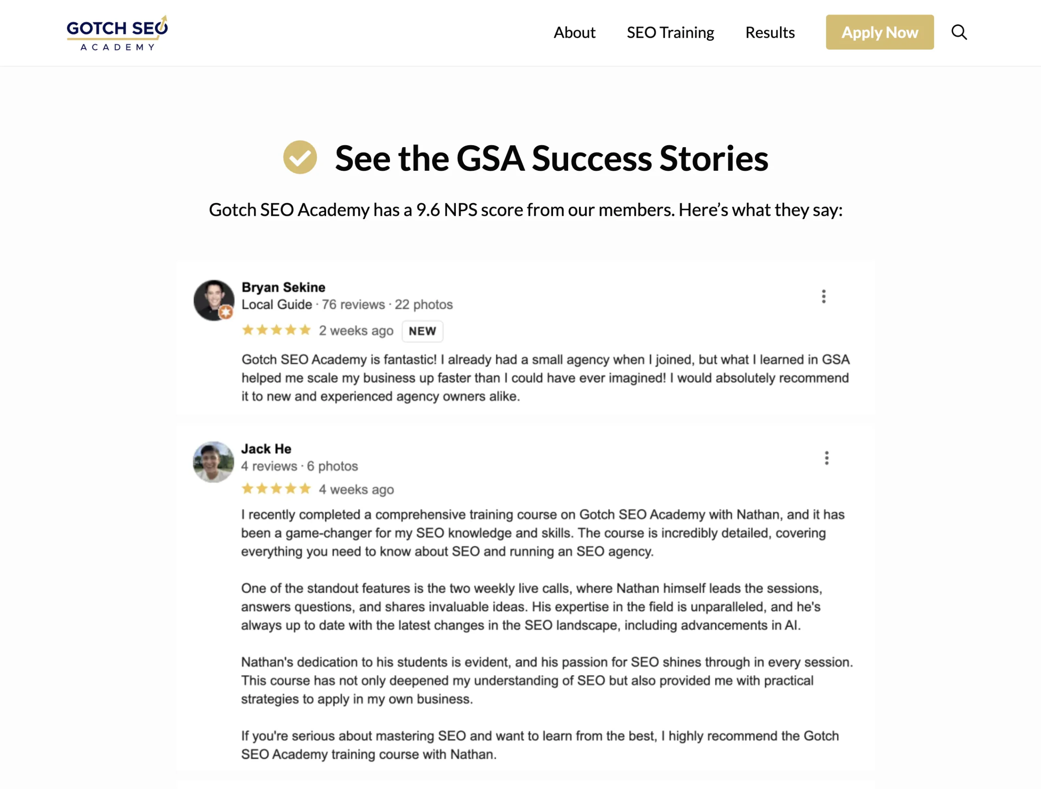Click Jack He's profile photo

tap(213, 461)
